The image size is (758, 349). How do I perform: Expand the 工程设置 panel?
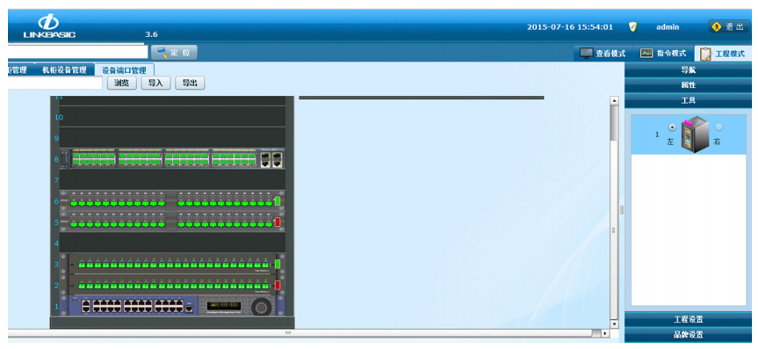[x=689, y=319]
